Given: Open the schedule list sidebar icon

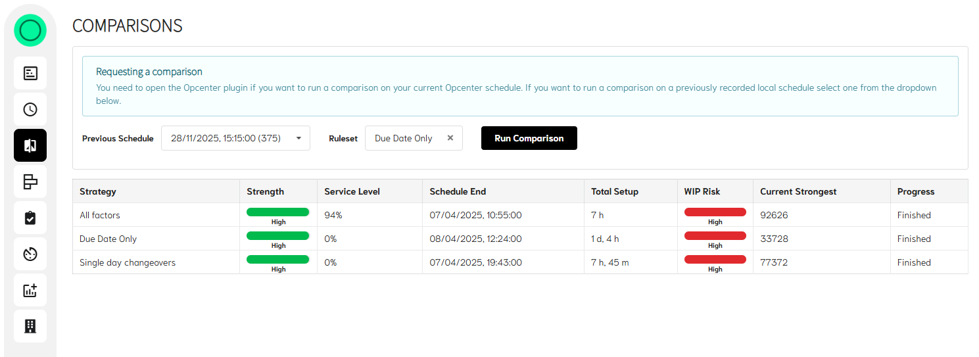Looking at the screenshot, I should (x=30, y=73).
